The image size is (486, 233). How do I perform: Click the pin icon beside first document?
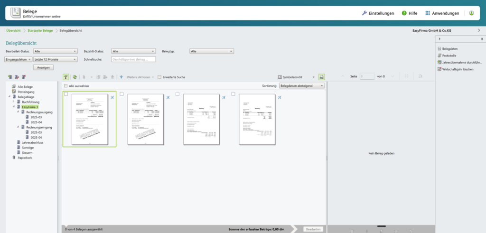112,97
